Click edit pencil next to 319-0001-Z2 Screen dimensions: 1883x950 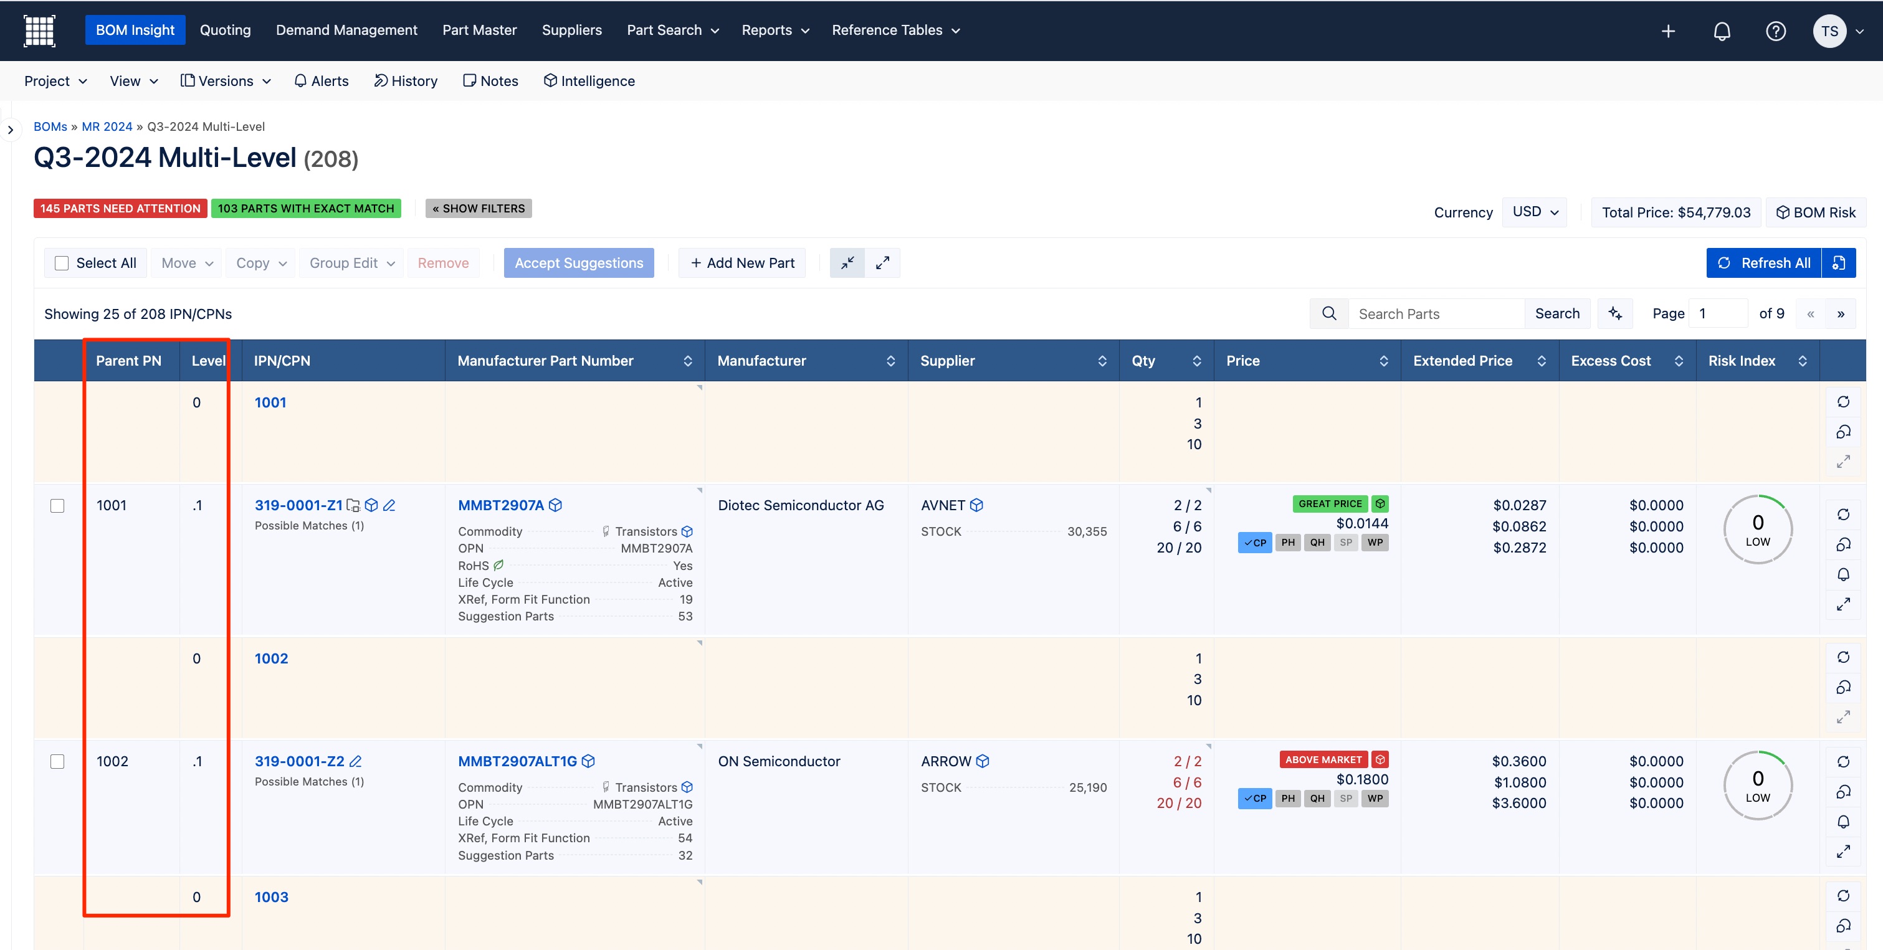pos(355,761)
